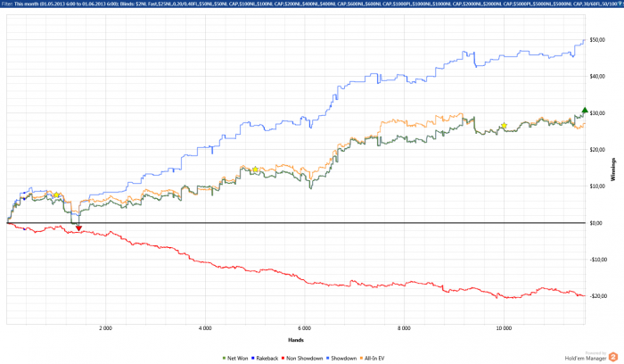This screenshot has height=364, width=624.
Task: Toggle the Net Won legend entry
Action: pos(234,359)
